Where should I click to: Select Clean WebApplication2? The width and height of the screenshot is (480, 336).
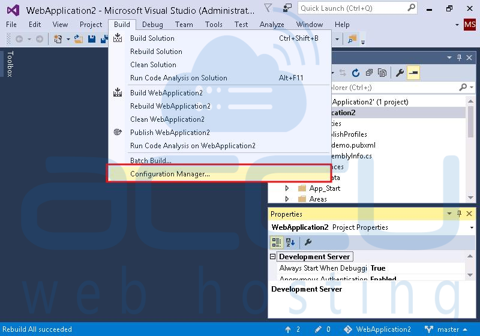(220, 119)
